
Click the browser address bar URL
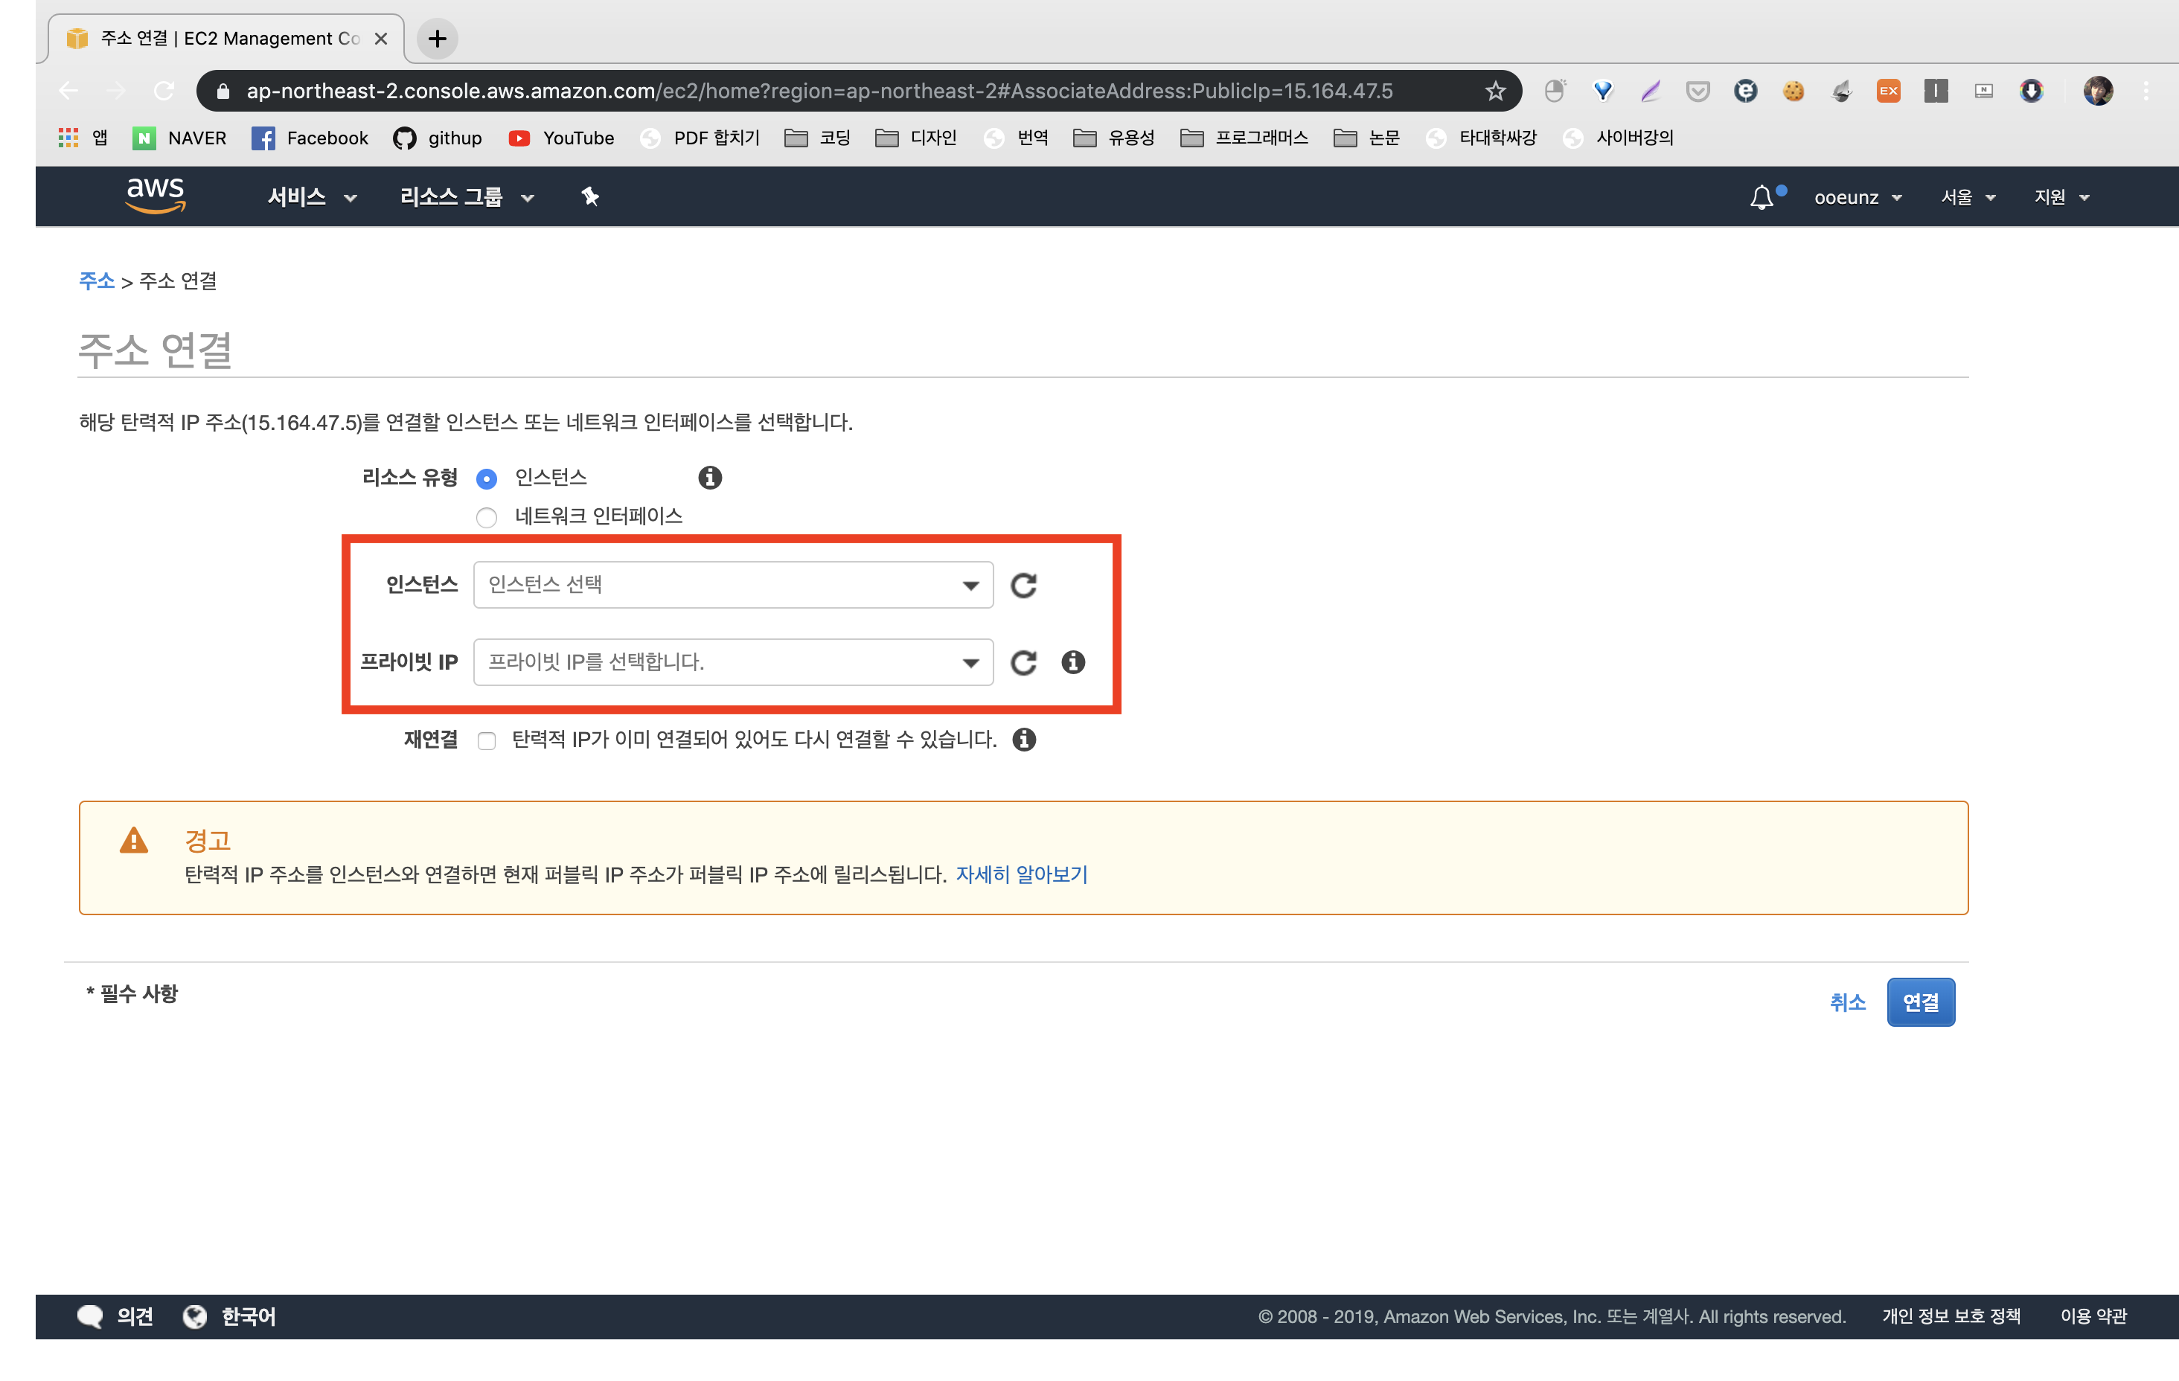(819, 92)
